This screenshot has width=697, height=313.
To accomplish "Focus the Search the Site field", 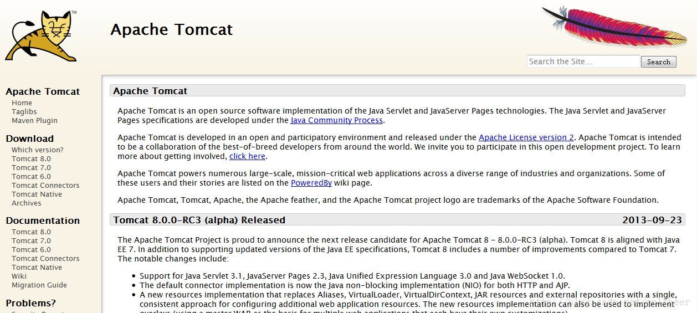I will [x=583, y=61].
